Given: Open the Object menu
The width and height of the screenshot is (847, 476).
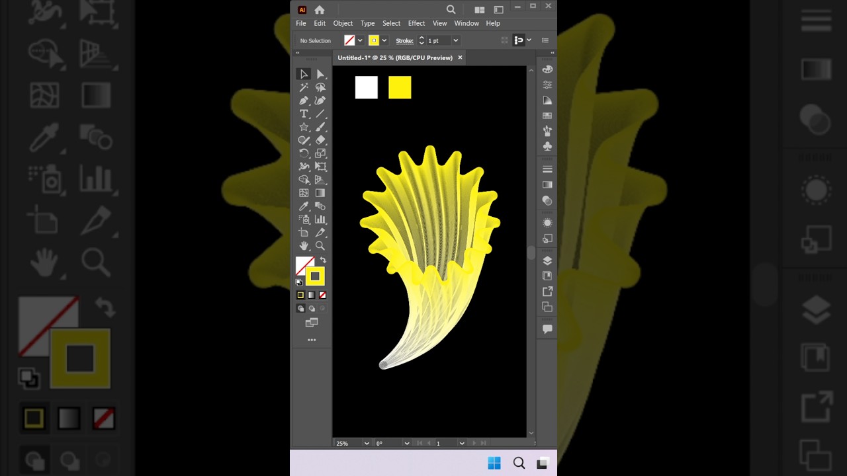Looking at the screenshot, I should point(343,23).
